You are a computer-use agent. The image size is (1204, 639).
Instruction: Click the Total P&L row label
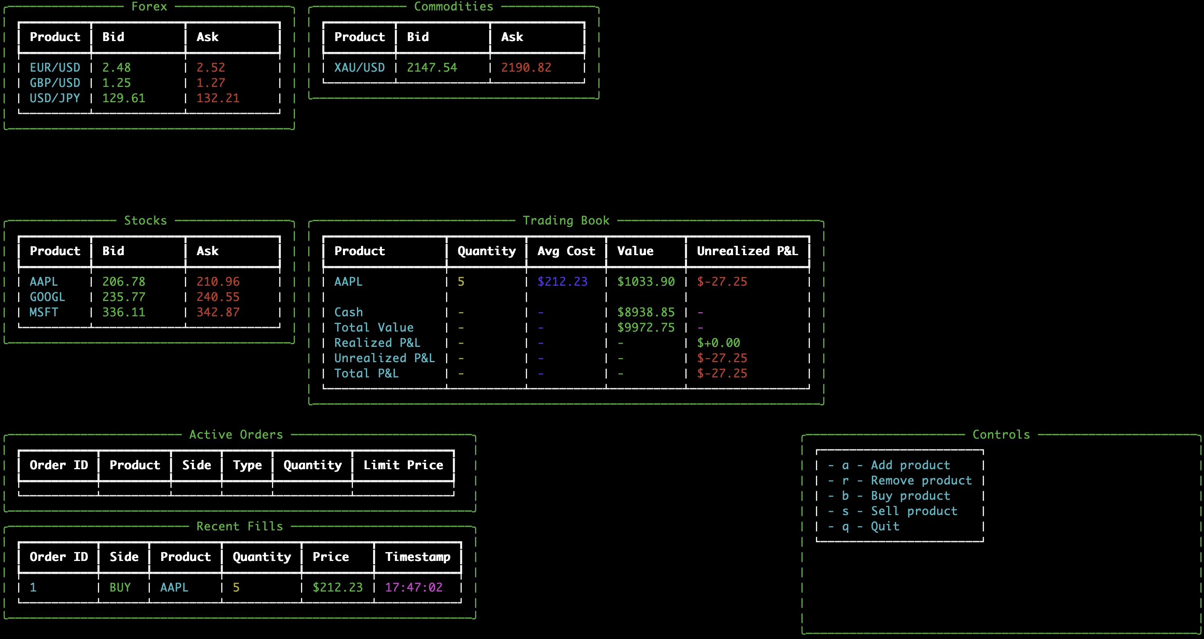point(366,373)
